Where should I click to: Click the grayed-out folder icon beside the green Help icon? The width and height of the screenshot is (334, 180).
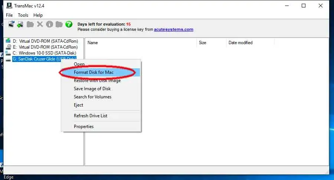[x=59, y=24]
